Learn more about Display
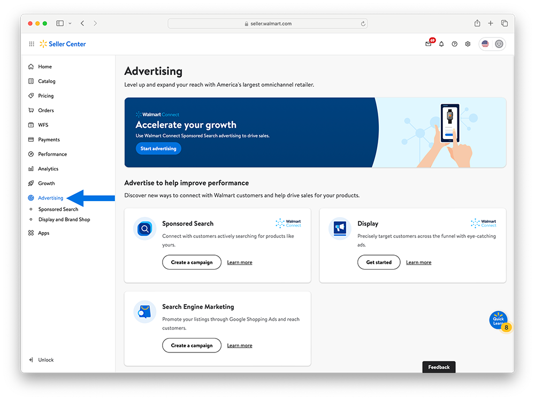Viewport: 535px width, 400px height. (419, 262)
